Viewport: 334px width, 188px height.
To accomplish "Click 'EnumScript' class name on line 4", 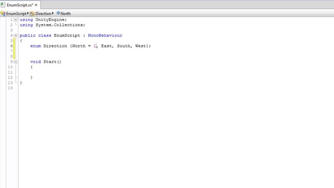I will click(67, 36).
